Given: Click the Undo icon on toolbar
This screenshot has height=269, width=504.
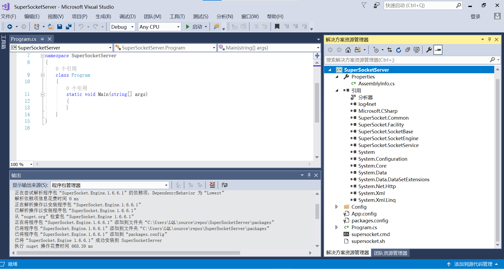Looking at the screenshot, I should tap(81, 26).
